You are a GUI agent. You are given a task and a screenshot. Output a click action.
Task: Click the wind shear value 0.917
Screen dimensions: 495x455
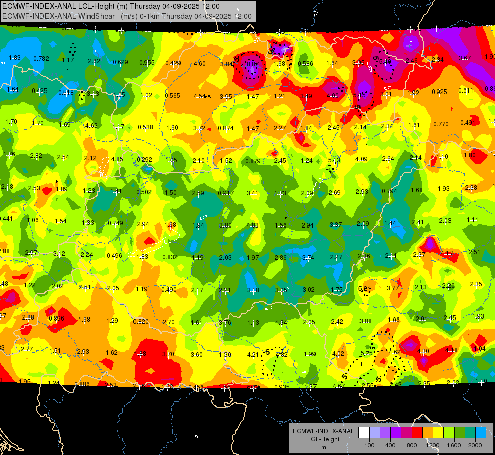tap(226, 193)
